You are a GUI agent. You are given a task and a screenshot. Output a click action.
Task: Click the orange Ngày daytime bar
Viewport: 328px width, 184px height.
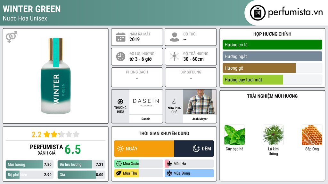pyautogui.click(x=144, y=149)
